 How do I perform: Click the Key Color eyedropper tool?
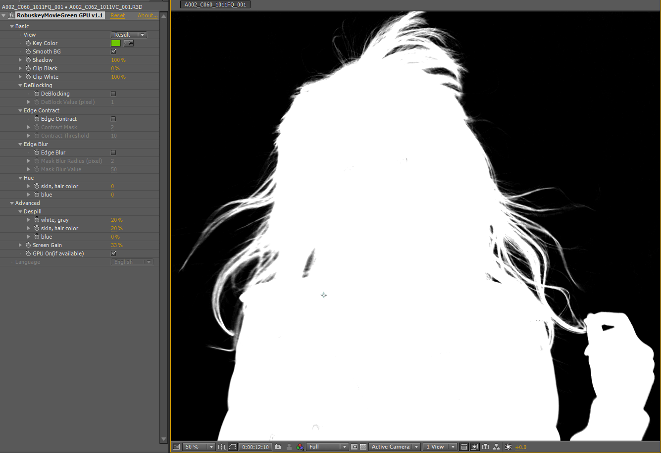pos(129,43)
